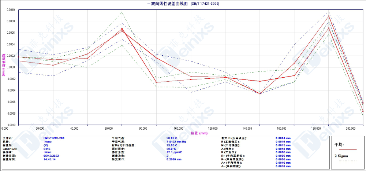The height and width of the screenshot is (171, 366).
Task: Click the air pressure value 710.92 mm Hg
Action: point(176,142)
